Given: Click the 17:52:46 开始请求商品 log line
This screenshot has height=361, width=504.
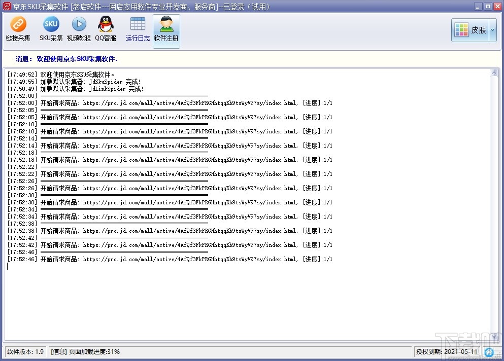Looking at the screenshot, I should (x=170, y=259).
